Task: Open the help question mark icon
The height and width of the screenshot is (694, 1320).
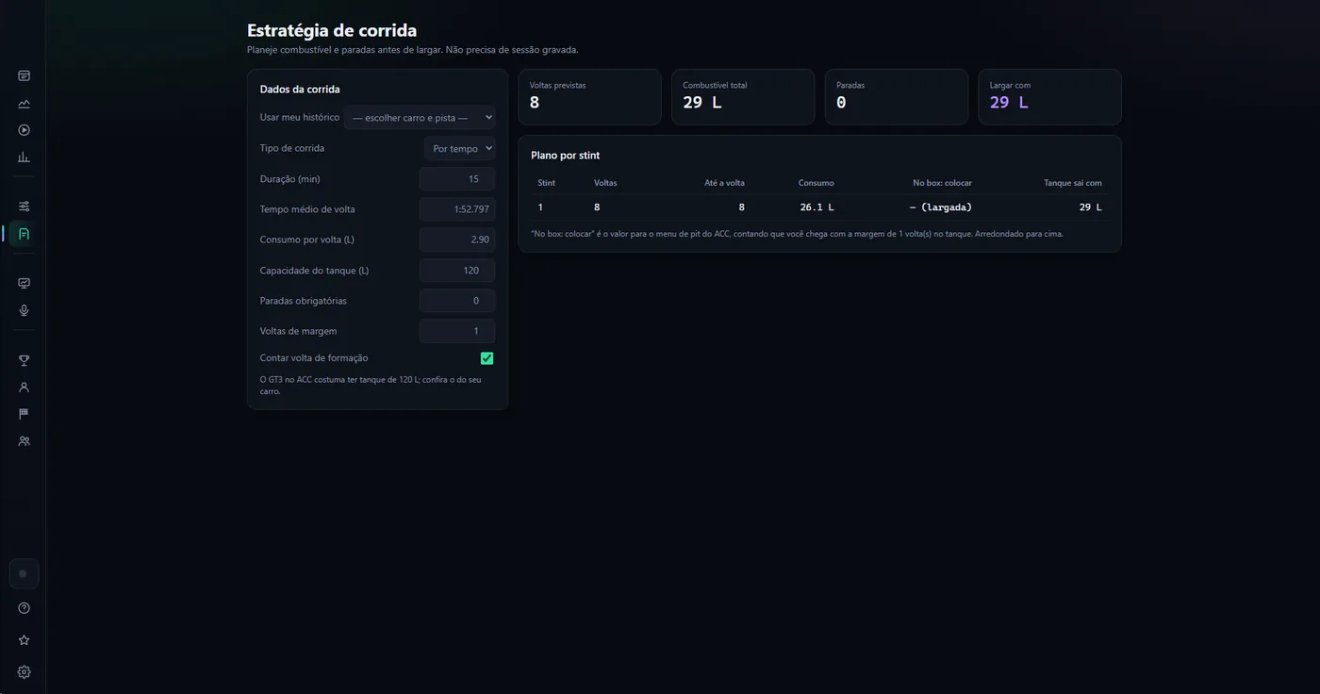Action: tap(24, 608)
